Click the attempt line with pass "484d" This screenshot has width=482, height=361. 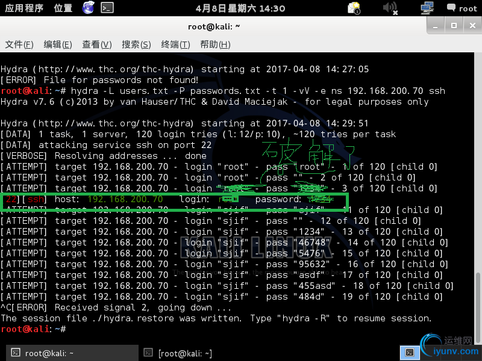(222, 297)
